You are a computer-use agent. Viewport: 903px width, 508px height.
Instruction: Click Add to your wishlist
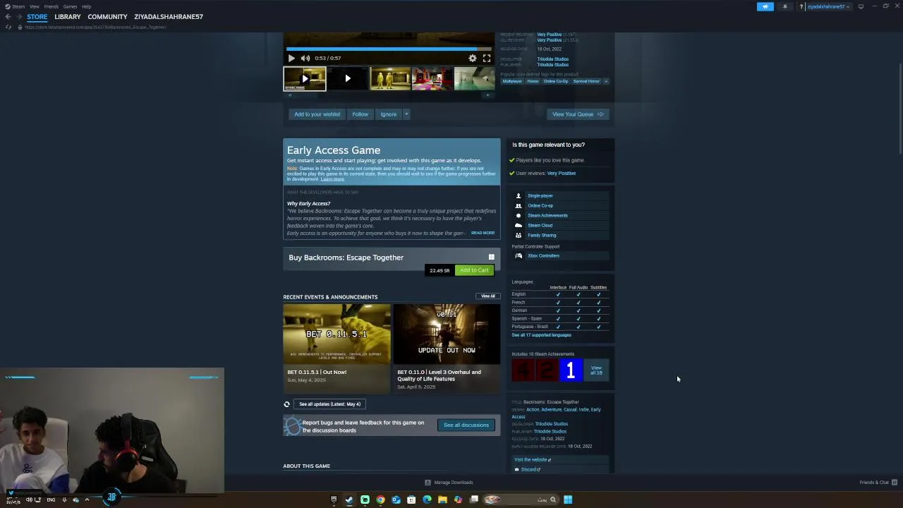click(317, 114)
